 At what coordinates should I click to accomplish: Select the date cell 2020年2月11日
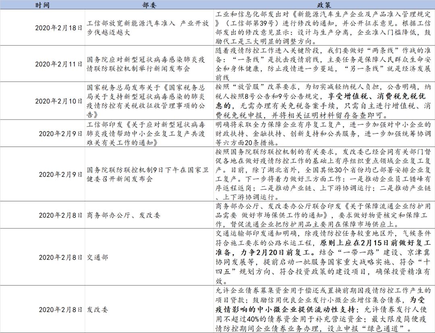59,64
